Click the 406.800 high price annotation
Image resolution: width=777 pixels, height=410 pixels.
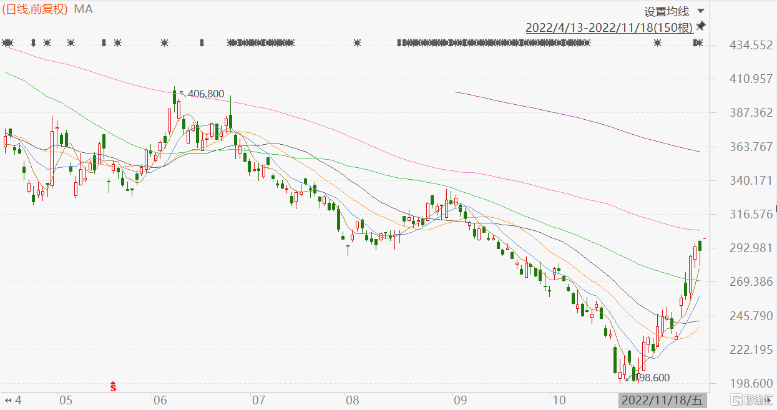click(205, 94)
